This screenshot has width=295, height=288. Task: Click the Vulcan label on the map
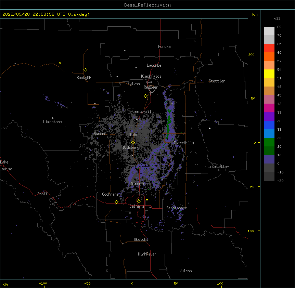[x=185, y=271]
